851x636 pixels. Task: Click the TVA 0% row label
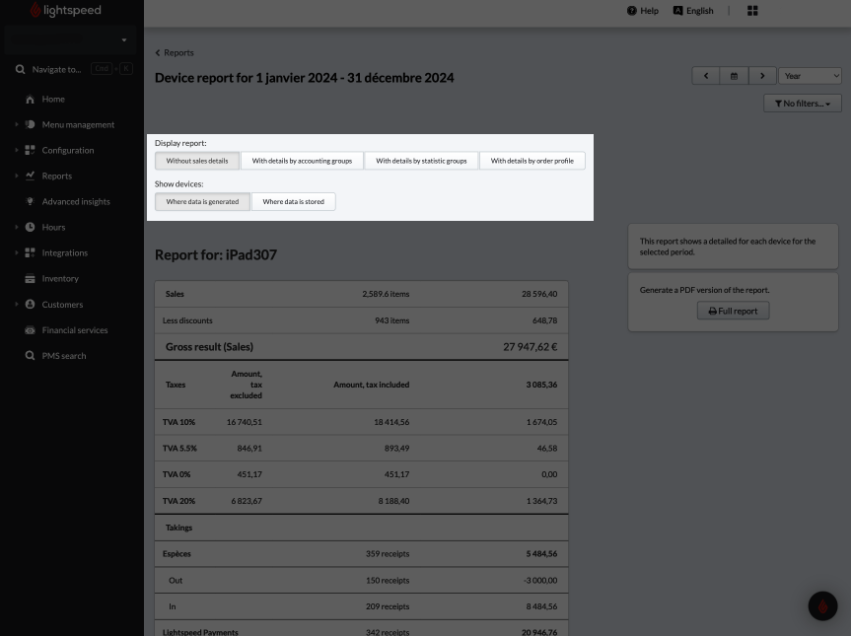coord(177,474)
